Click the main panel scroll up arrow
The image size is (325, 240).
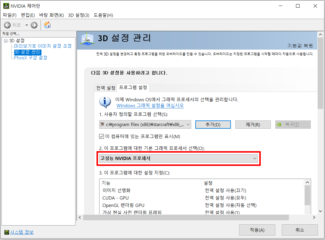(321, 35)
